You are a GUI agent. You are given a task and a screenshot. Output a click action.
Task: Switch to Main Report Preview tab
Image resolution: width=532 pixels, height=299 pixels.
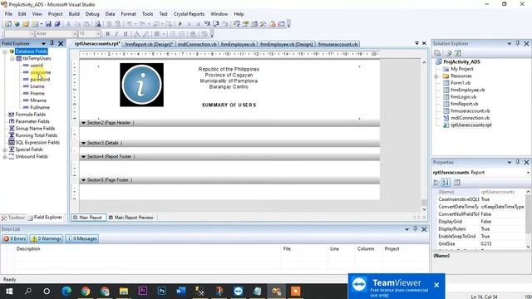pyautogui.click(x=131, y=218)
